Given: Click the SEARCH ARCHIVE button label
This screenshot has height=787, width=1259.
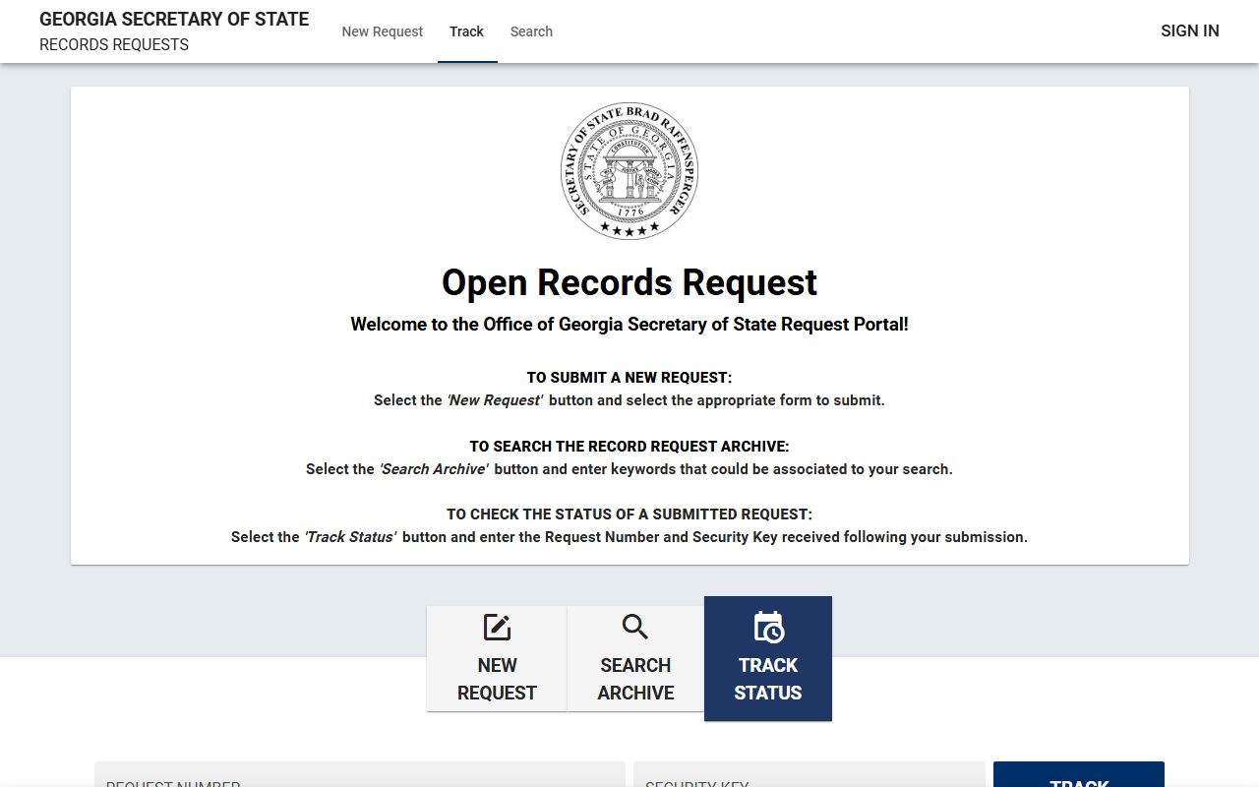Looking at the screenshot, I should pyautogui.click(x=635, y=679).
